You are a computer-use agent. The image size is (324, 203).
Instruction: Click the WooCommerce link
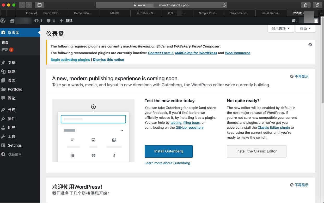[x=238, y=53]
